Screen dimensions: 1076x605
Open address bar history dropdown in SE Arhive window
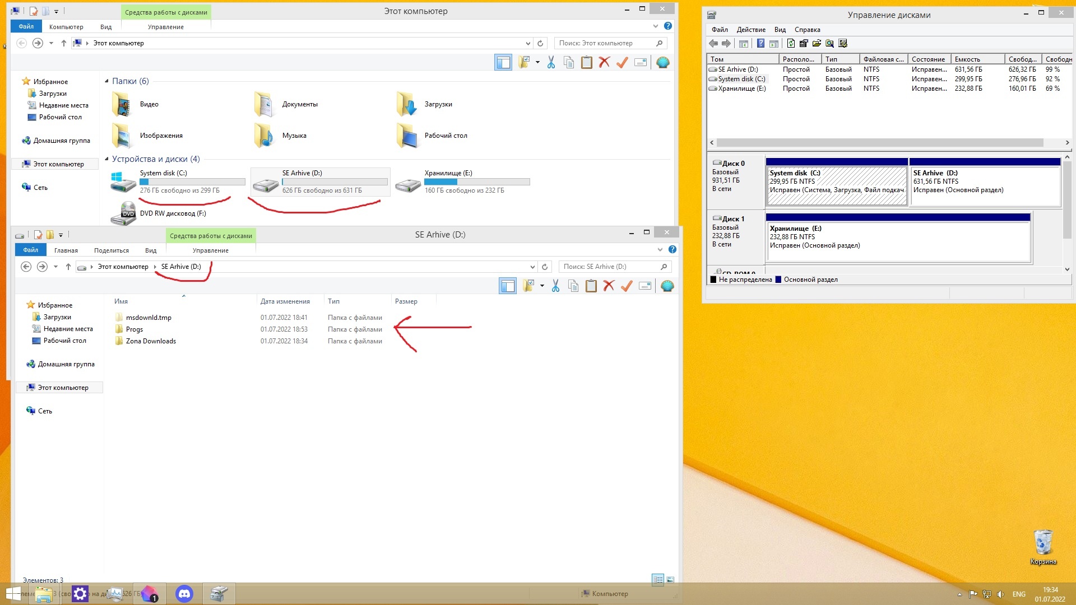[x=532, y=267]
